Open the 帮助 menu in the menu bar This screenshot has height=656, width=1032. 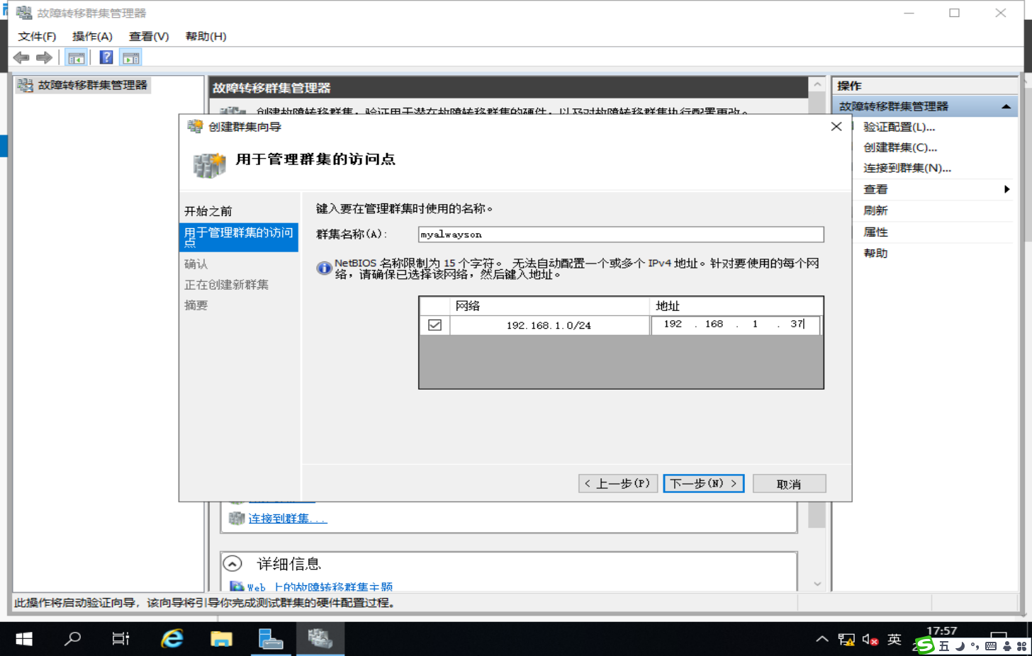click(206, 36)
